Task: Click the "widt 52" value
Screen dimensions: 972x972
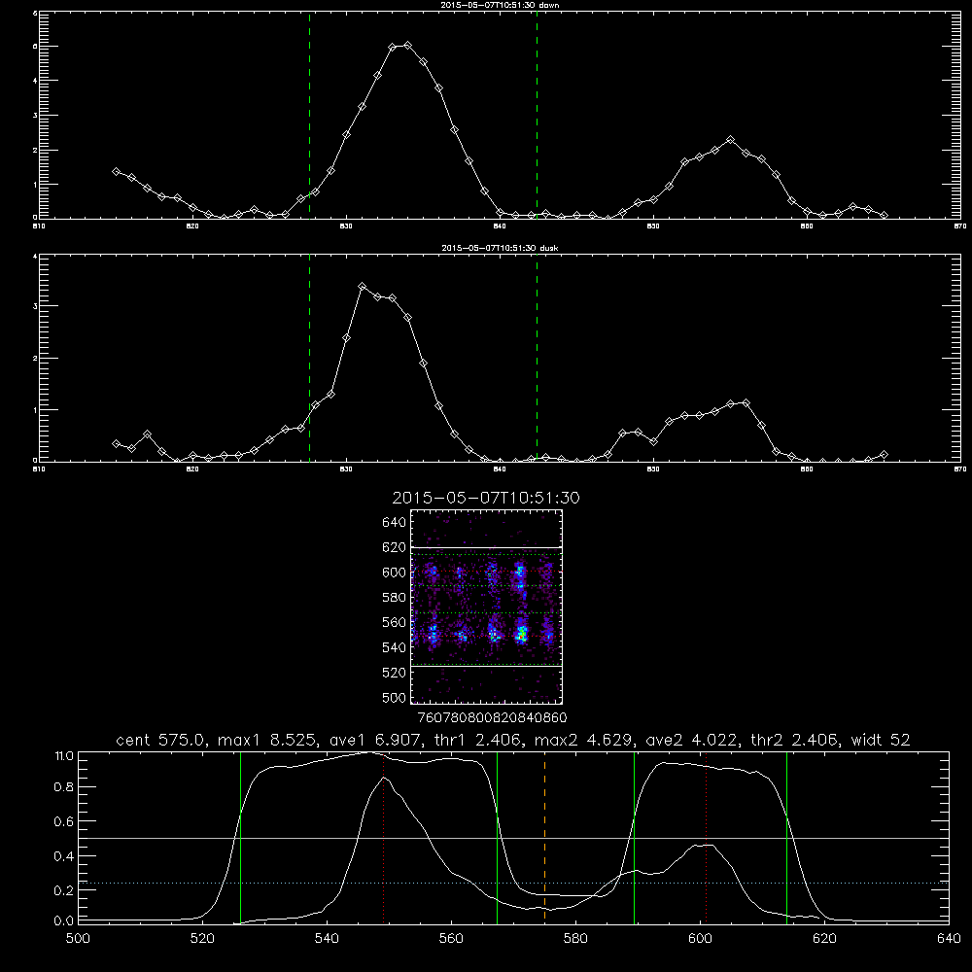Action: point(881,740)
